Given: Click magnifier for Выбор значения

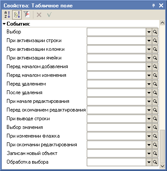Looking at the screenshot, I should click(x=155, y=128).
